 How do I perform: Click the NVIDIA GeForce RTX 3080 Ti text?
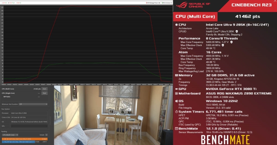coord(231,89)
